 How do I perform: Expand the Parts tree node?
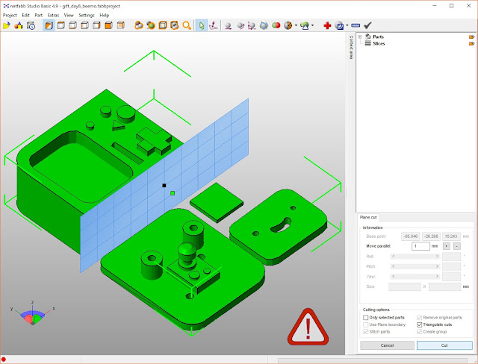click(x=360, y=37)
